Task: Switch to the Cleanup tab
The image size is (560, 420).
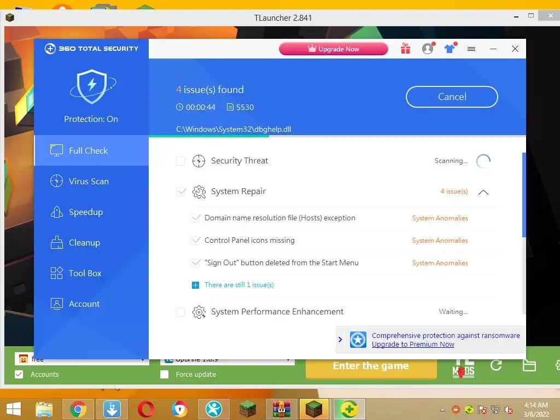Action: point(91,242)
